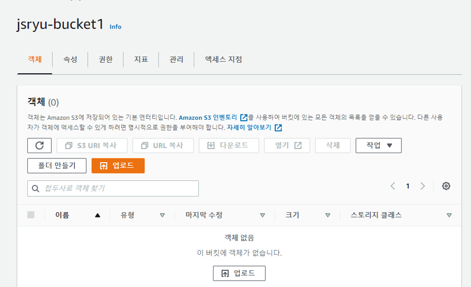Sort by 이름 column ascending arrow
Screen dimensions: 471x287
pos(97,215)
